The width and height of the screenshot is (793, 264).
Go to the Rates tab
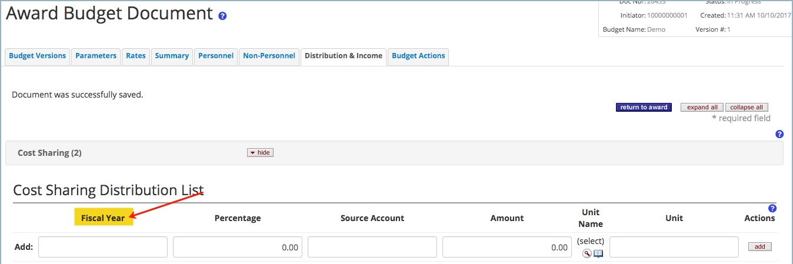136,56
